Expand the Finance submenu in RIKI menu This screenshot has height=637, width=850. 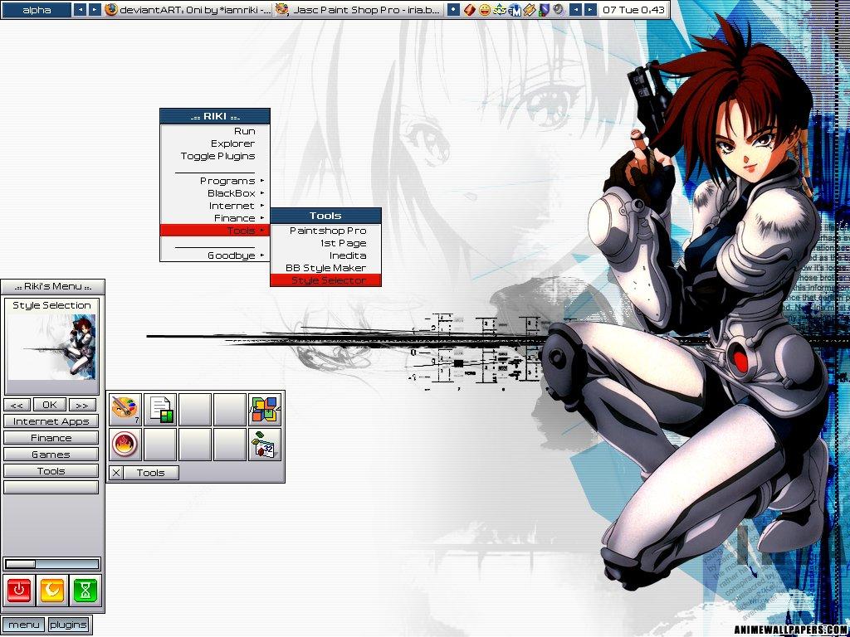(x=215, y=218)
